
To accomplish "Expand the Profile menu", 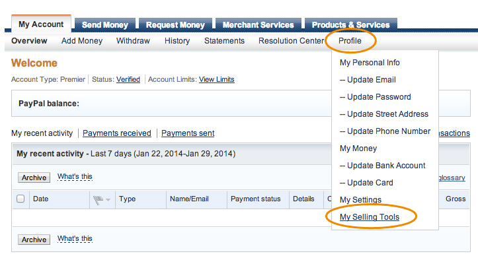I will click(350, 41).
